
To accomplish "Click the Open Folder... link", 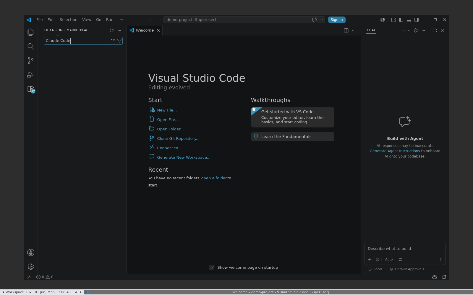I will [170, 129].
